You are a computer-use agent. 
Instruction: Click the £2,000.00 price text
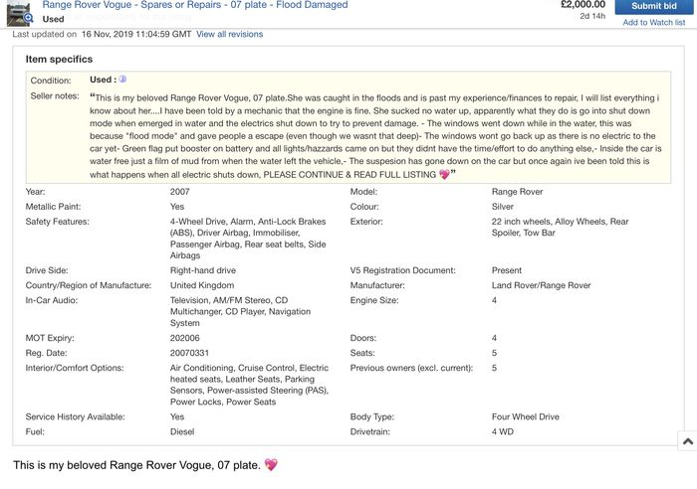pyautogui.click(x=582, y=5)
